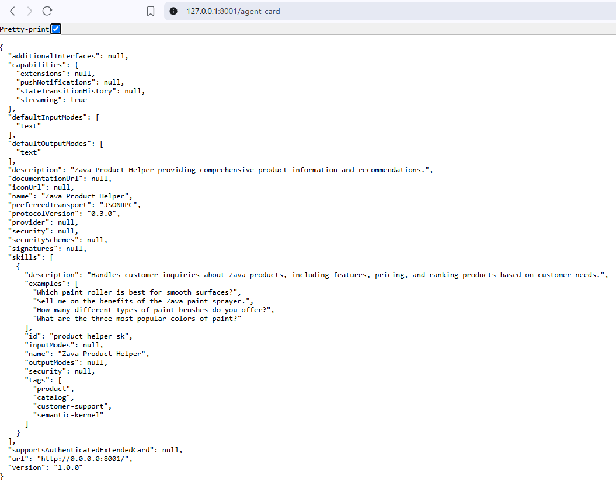This screenshot has width=616, height=485.
Task: Click the paint brushes example question
Action: pos(152,310)
